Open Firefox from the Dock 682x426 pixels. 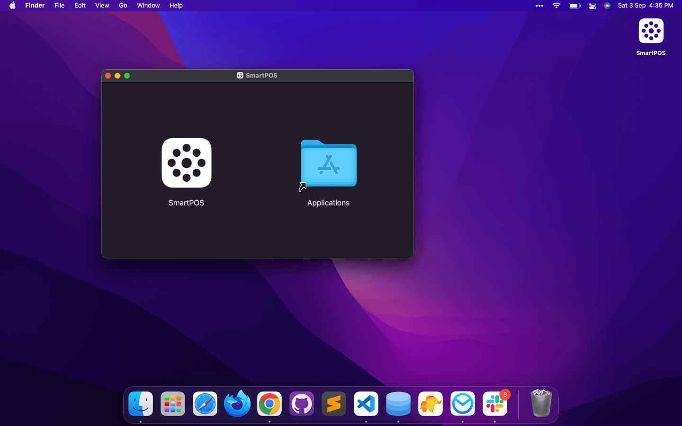[237, 404]
